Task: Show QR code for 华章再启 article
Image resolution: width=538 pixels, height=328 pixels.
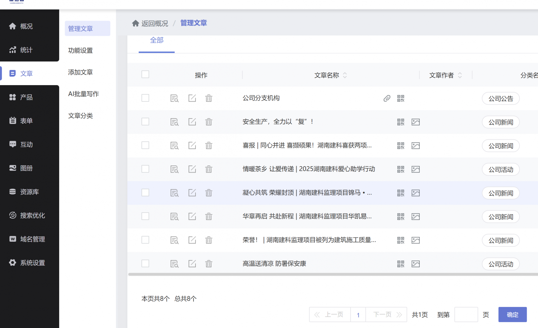Action: (x=401, y=217)
